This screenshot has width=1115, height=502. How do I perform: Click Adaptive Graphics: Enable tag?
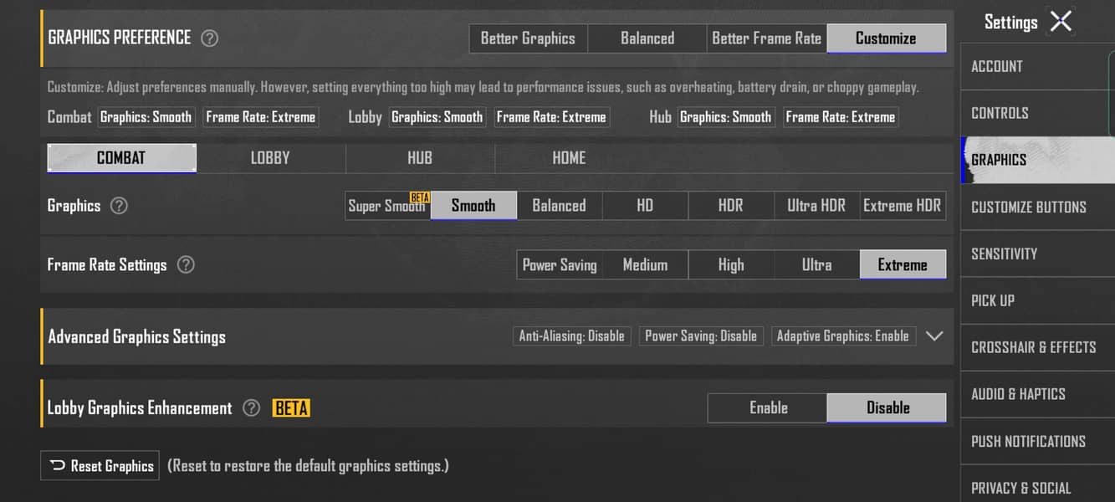843,336
